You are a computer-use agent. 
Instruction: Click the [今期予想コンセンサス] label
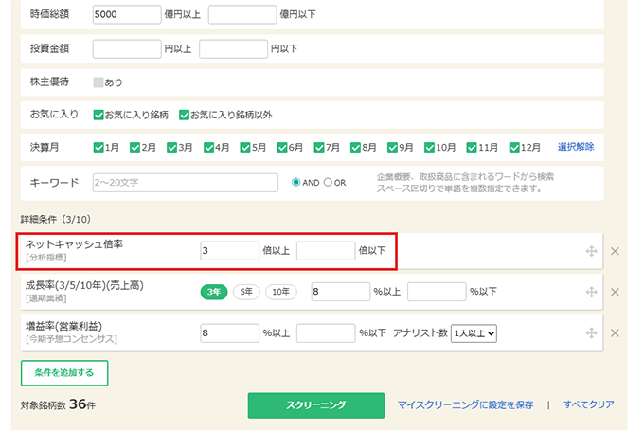pos(71,339)
